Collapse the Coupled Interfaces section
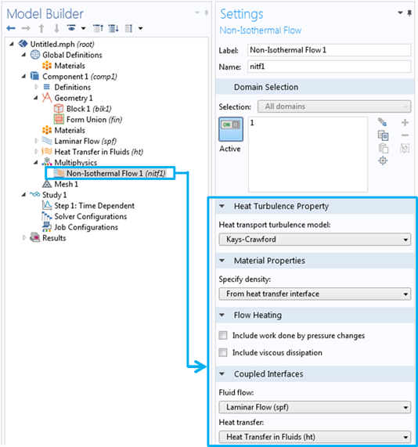This screenshot has height=447, width=418. click(222, 373)
